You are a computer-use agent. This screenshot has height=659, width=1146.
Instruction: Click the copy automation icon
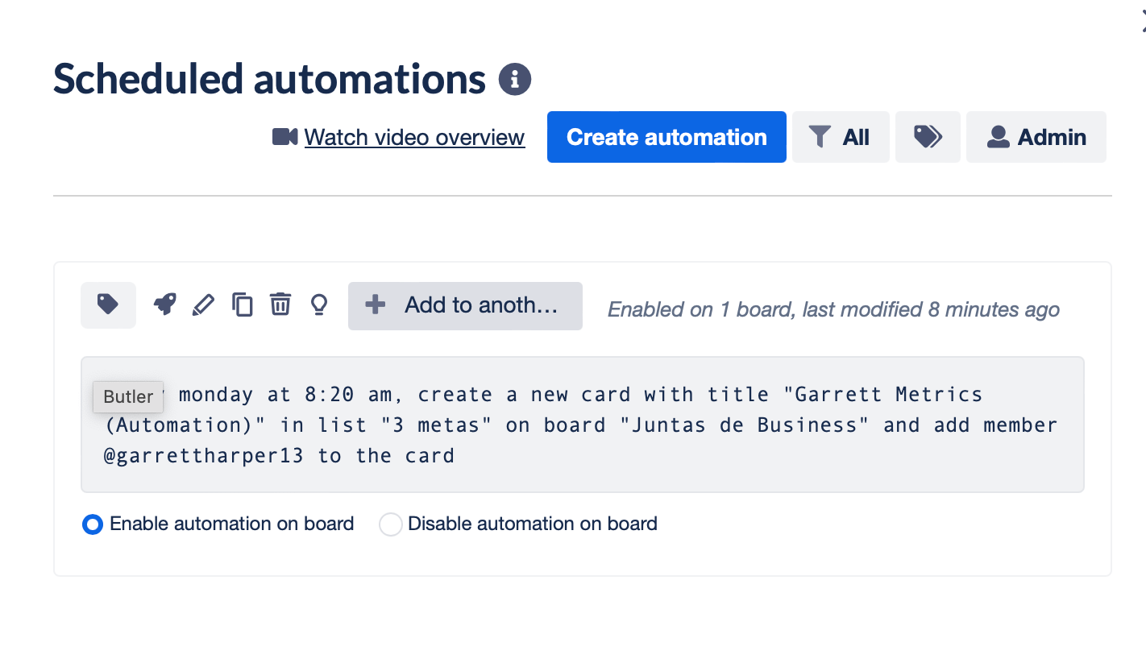click(x=242, y=305)
